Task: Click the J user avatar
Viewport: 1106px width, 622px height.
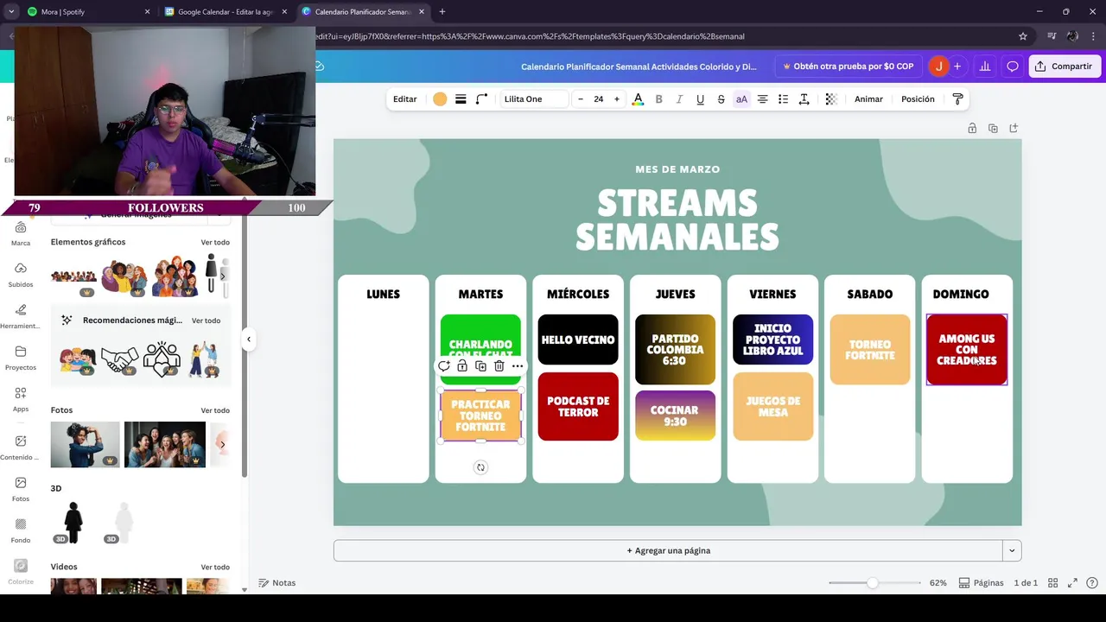Action: 938,67
